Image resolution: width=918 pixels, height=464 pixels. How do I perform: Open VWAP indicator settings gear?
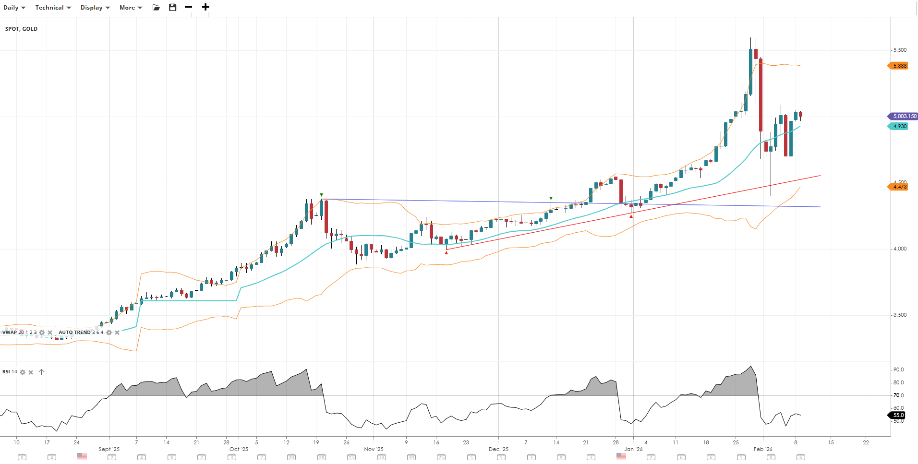tap(42, 333)
